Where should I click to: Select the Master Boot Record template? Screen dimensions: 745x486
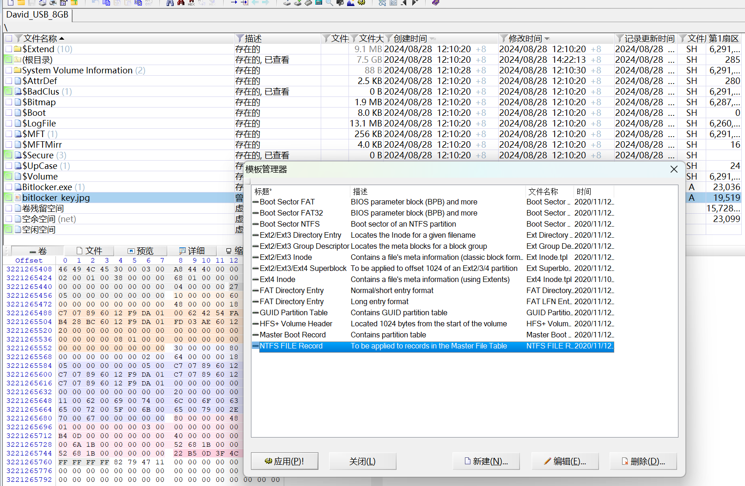pyautogui.click(x=433, y=335)
